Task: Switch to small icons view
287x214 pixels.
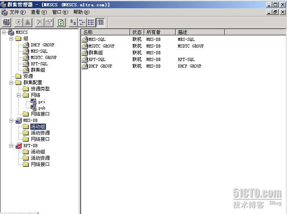Action: 82,22
